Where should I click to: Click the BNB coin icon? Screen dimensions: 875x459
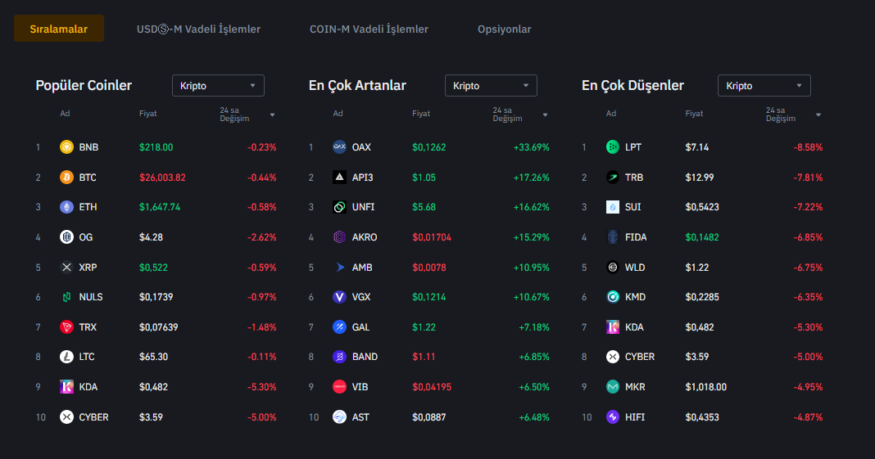[66, 147]
